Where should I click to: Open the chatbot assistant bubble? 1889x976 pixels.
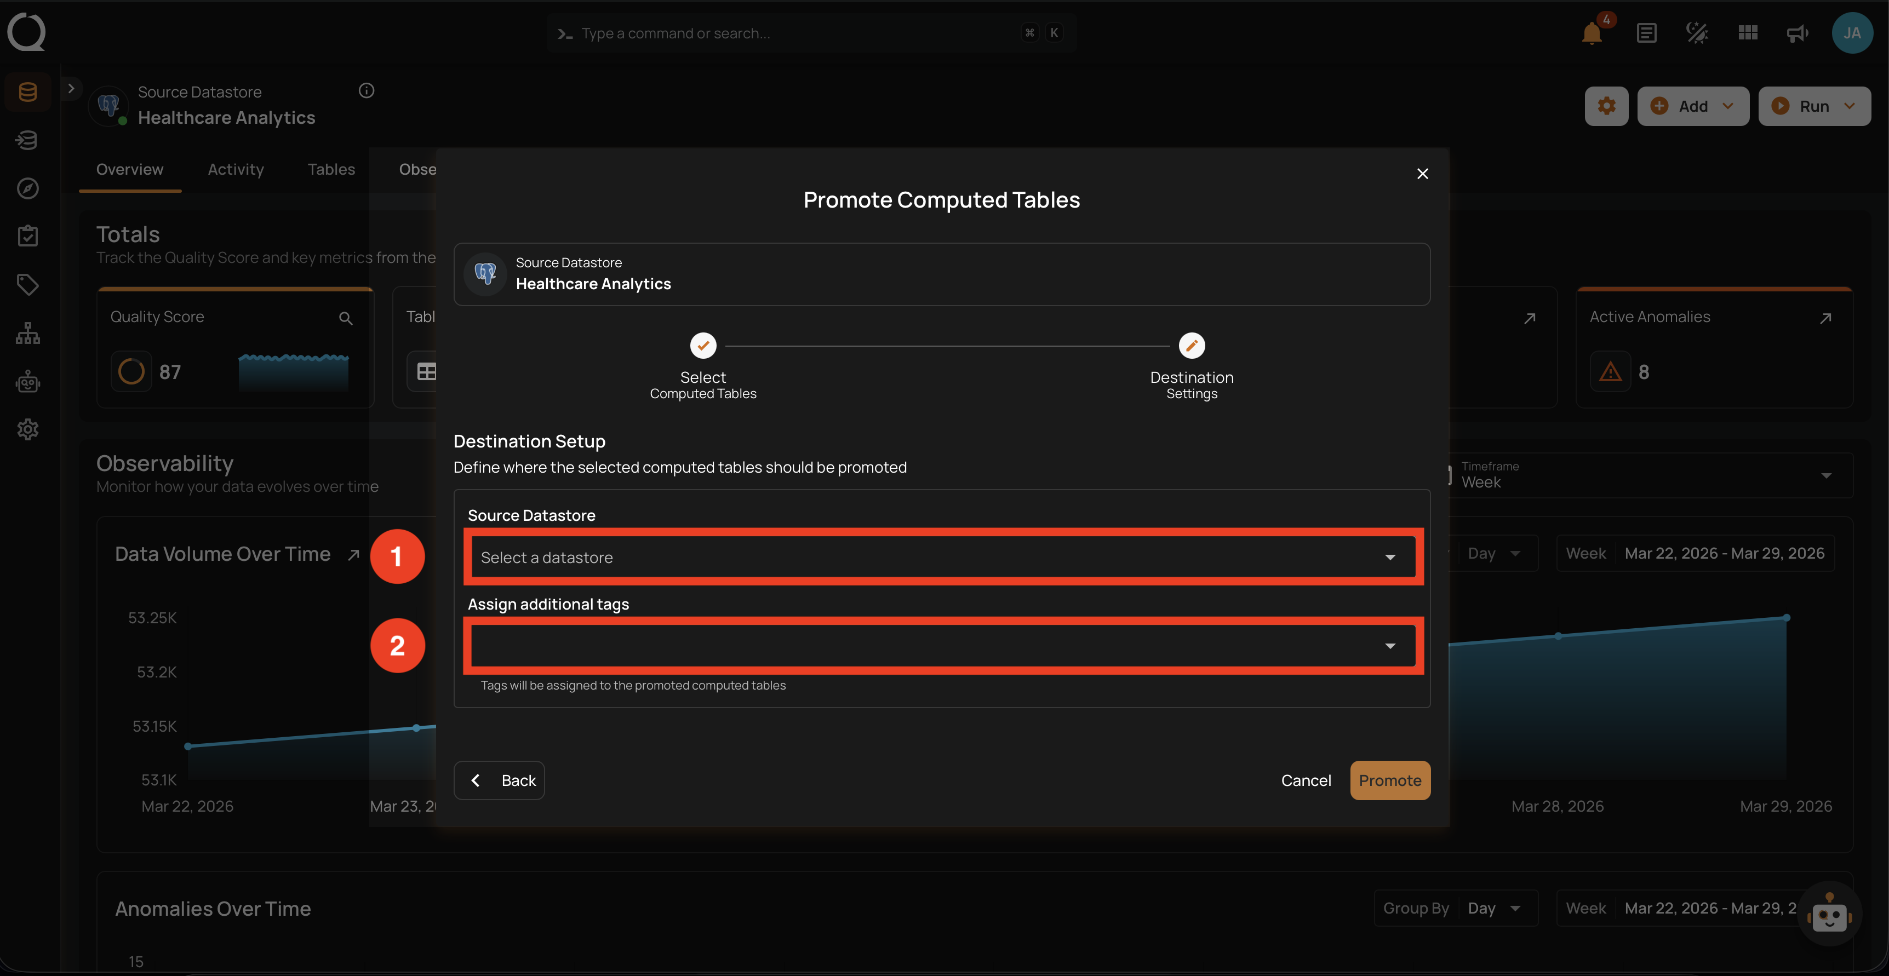pos(1829,914)
